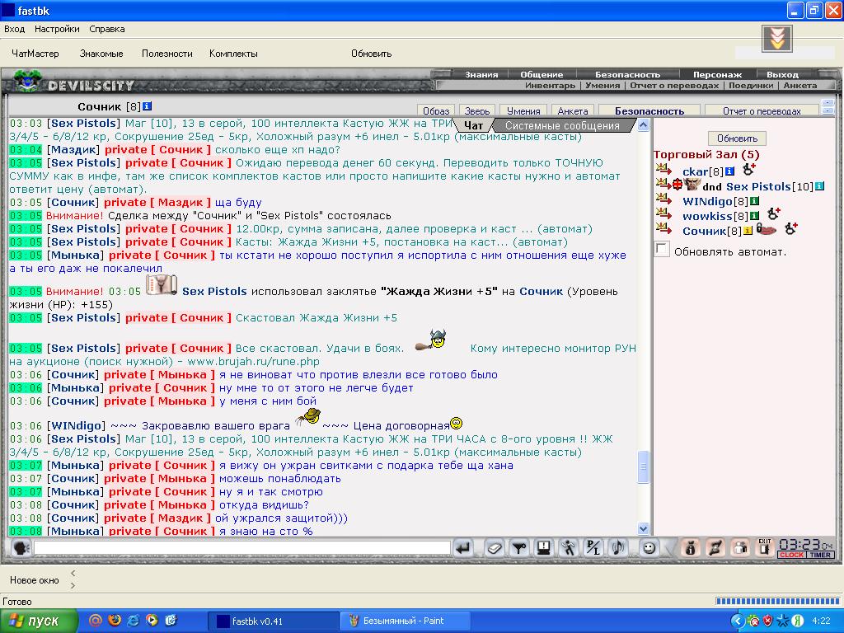Open the Образ tab

pyautogui.click(x=436, y=111)
